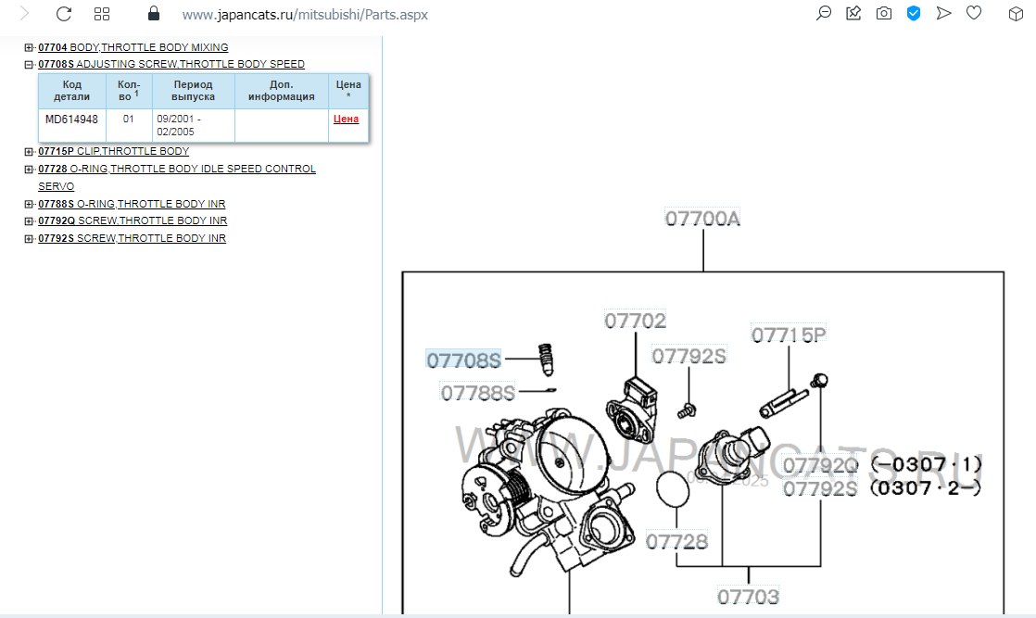
Task: Send page using paper plane icon
Action: click(x=943, y=13)
